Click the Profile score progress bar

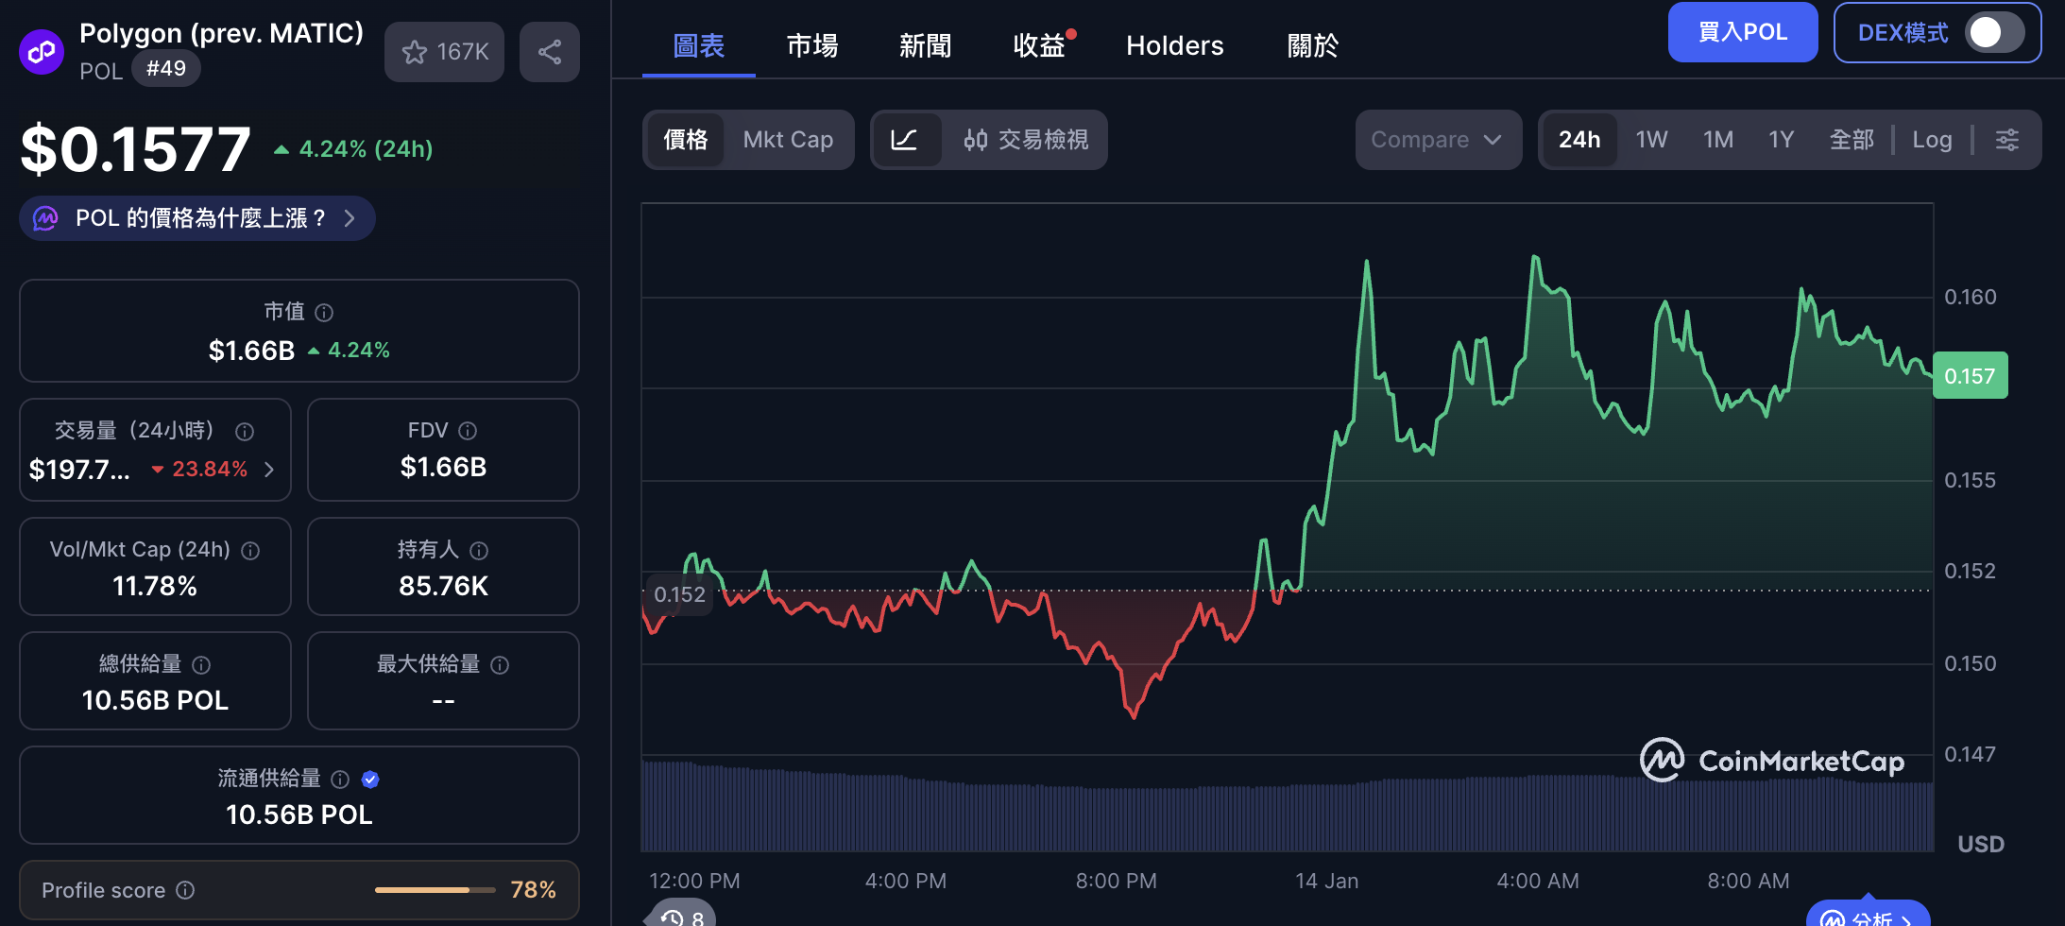(x=435, y=889)
